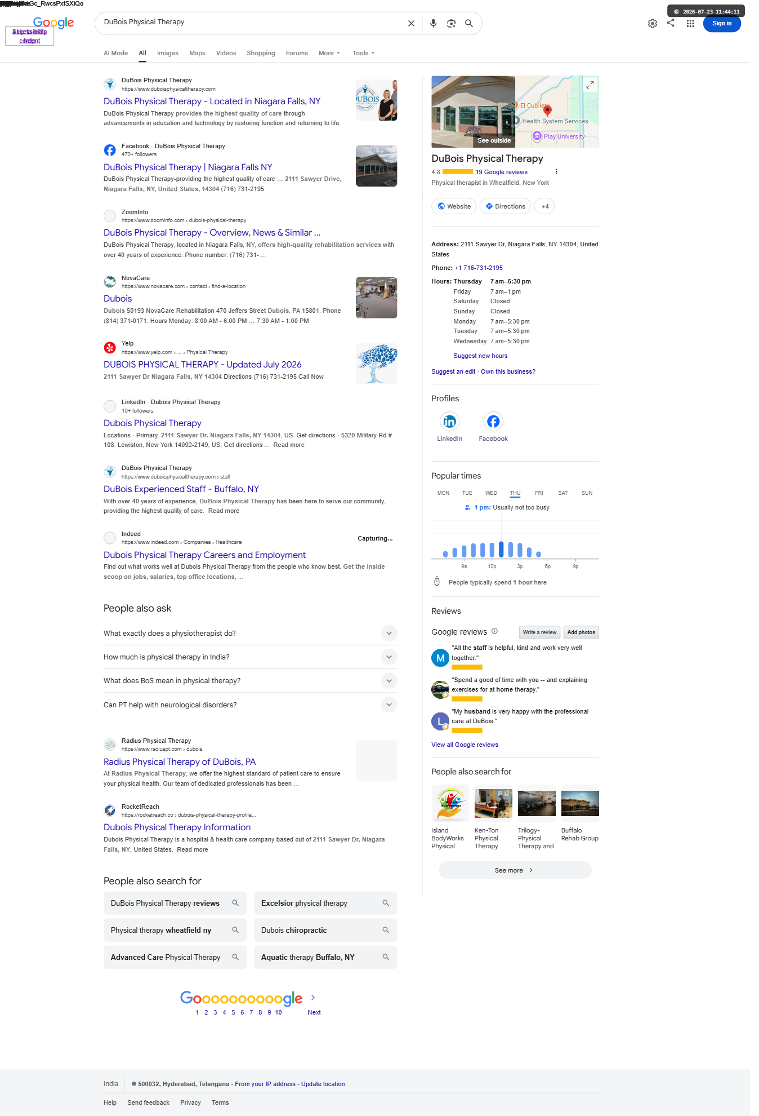Open Send feedback footer link
This screenshot has width=759, height=1116.
(x=148, y=1102)
